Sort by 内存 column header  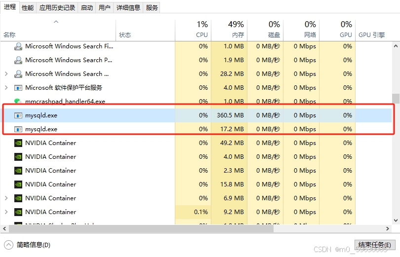click(x=229, y=30)
